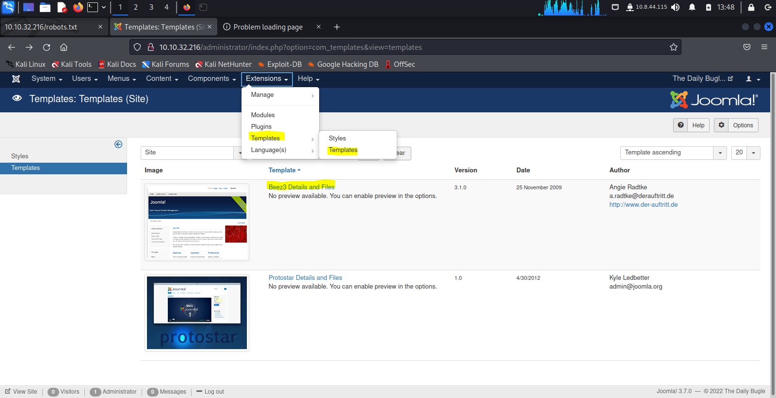Go forward with the browser forward arrow

pyautogui.click(x=29, y=47)
